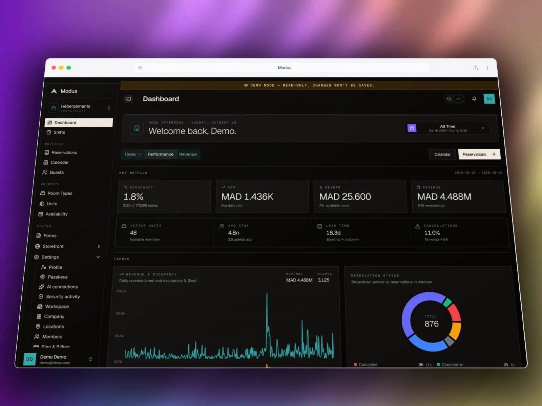
Task: Switch to the Revenue tab
Action: point(188,154)
